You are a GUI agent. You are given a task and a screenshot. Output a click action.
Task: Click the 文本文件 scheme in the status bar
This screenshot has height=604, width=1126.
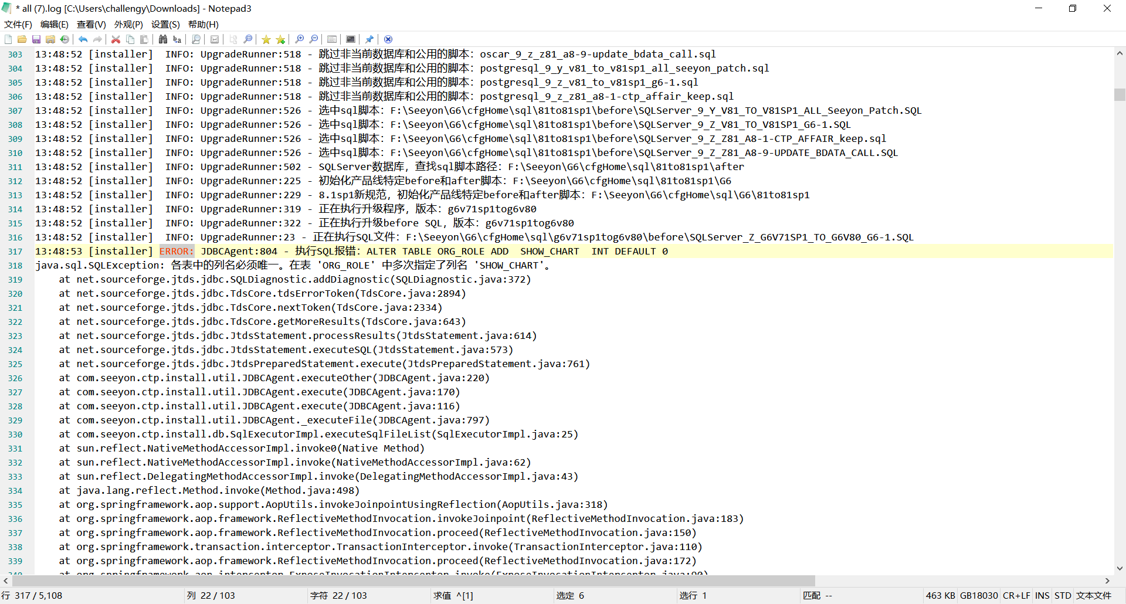[1094, 596]
